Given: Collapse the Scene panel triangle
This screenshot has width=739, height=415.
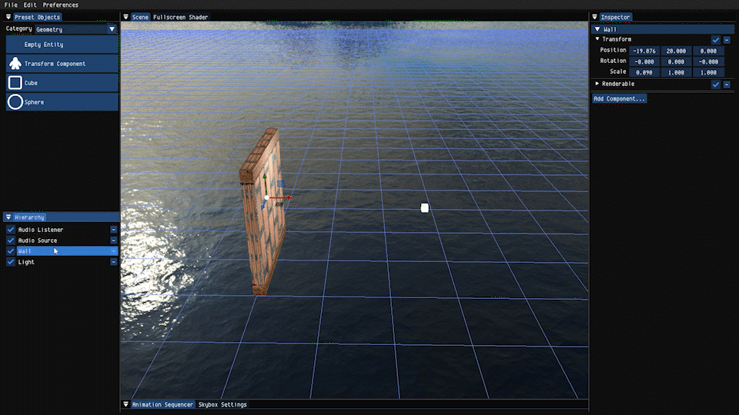Looking at the screenshot, I should (x=125, y=17).
